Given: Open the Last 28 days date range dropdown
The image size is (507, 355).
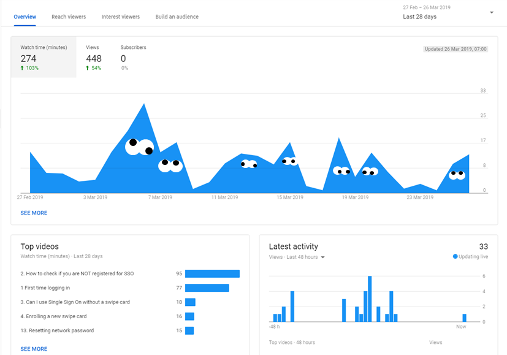Looking at the screenshot, I should click(448, 13).
